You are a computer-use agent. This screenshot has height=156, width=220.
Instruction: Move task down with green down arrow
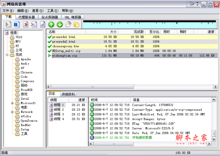click(60, 25)
